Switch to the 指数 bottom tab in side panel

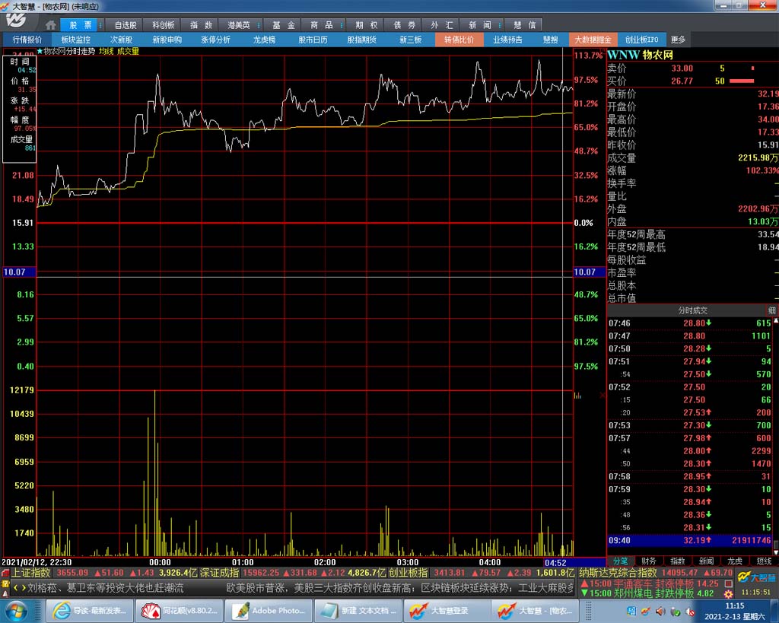678,561
